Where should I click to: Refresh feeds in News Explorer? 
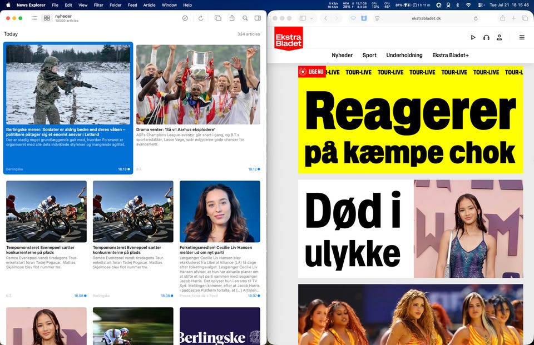coord(201,18)
